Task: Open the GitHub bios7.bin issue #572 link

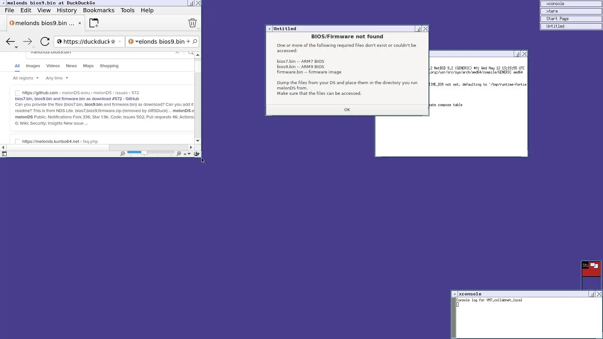Action: 77,99
